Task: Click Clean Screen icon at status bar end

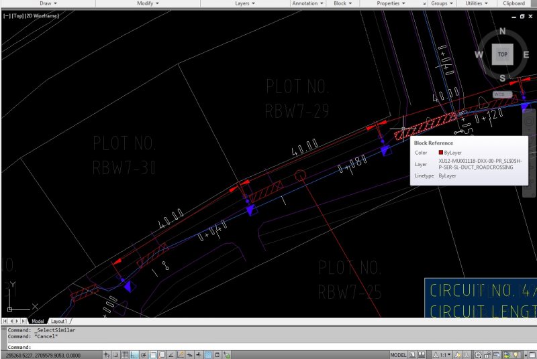Action: (531, 354)
